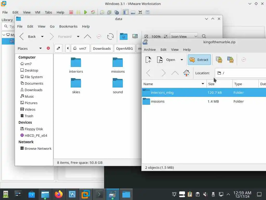The image size is (266, 200).
Task: Open the Icon View mode dropdown
Action: point(184,36)
